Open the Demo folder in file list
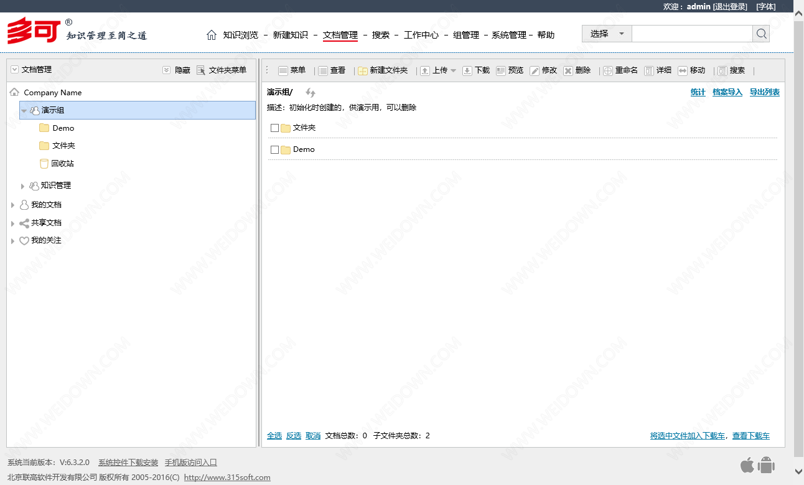The height and width of the screenshot is (485, 804). (304, 149)
